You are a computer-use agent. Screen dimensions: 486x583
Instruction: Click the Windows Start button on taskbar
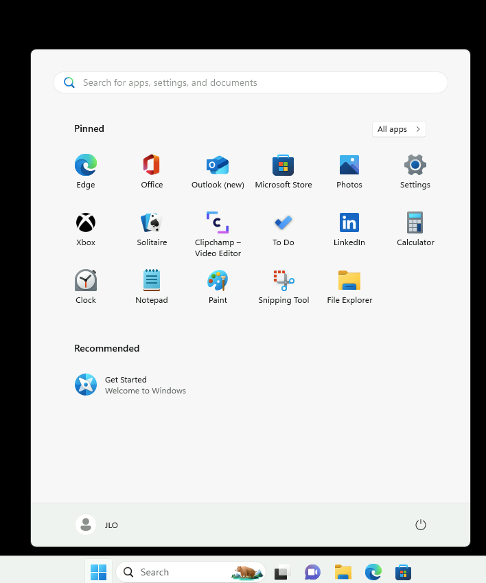tap(98, 572)
